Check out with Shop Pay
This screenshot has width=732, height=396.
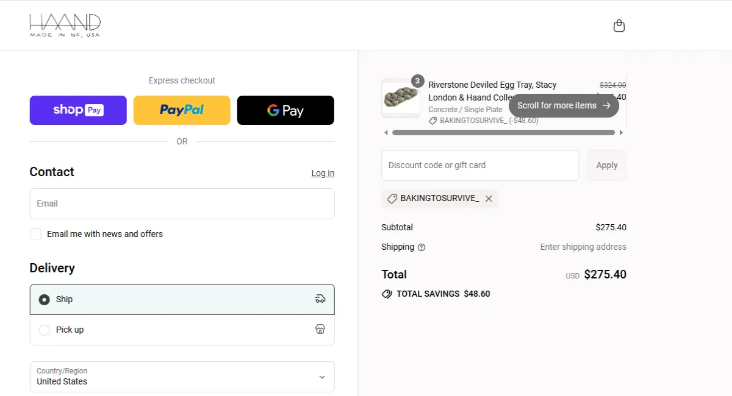[77, 110]
